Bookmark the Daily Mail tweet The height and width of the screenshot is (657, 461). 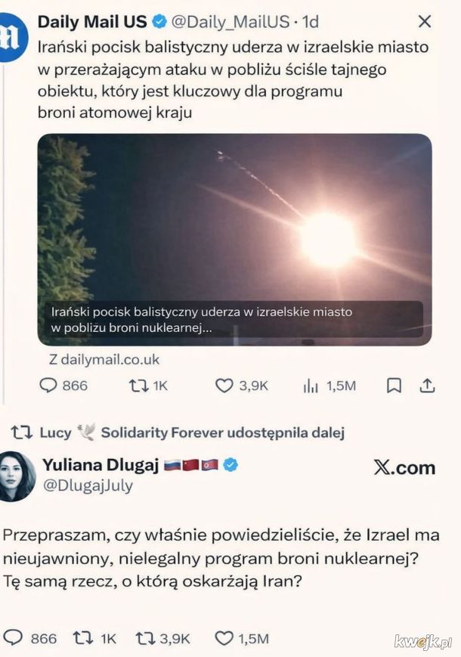tap(394, 386)
